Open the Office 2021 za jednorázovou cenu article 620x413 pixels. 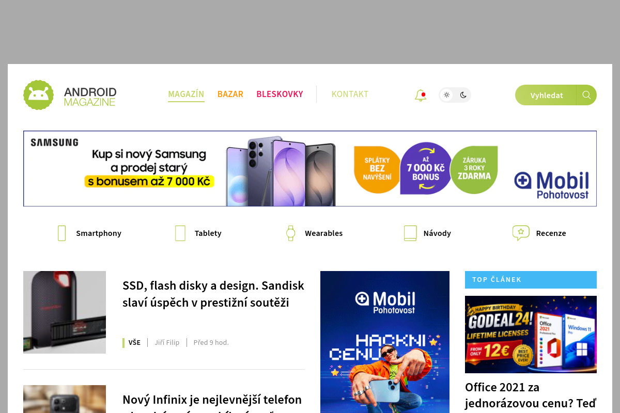pyautogui.click(x=531, y=395)
